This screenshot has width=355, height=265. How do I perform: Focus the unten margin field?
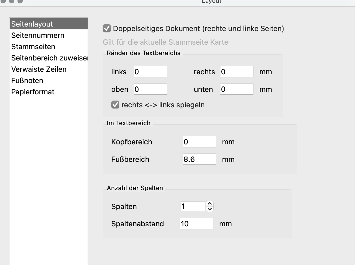[237, 89]
